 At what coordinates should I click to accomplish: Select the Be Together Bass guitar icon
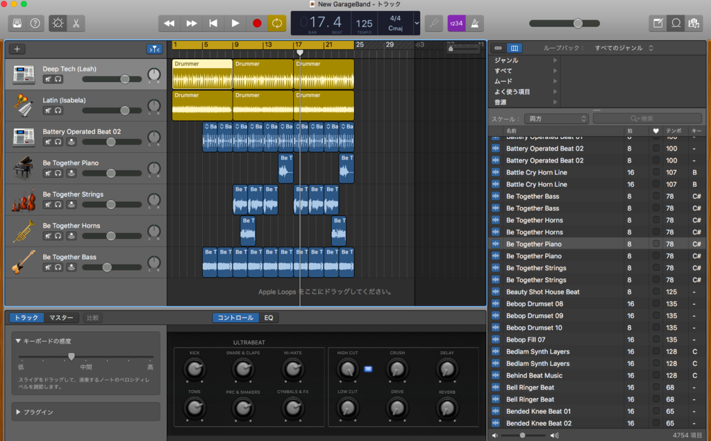coord(24,263)
